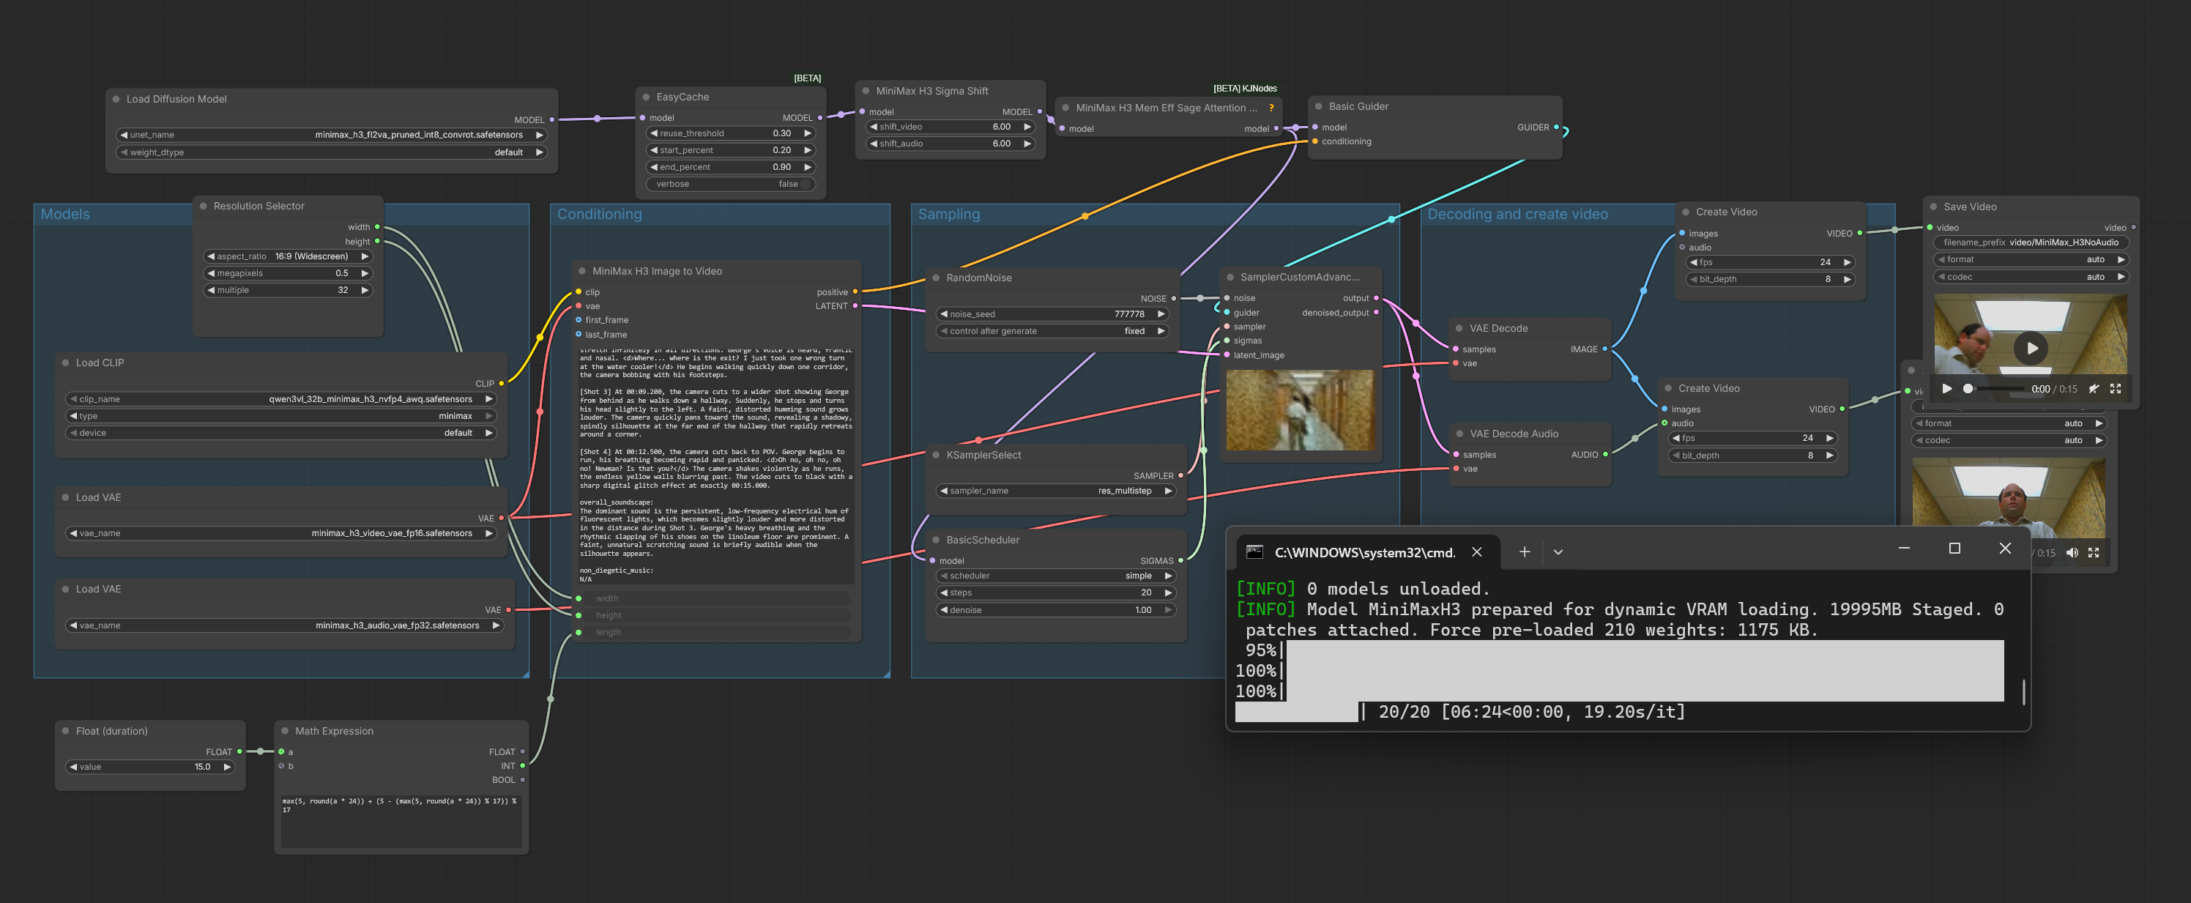This screenshot has height=903, width=2191.
Task: Enter fullscreen on the Save Video preview player
Action: pyautogui.click(x=2116, y=389)
